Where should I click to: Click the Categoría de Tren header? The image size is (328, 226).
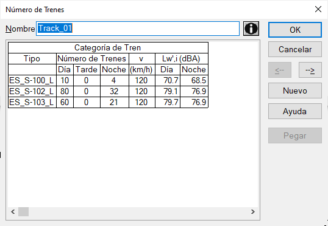tap(108, 48)
